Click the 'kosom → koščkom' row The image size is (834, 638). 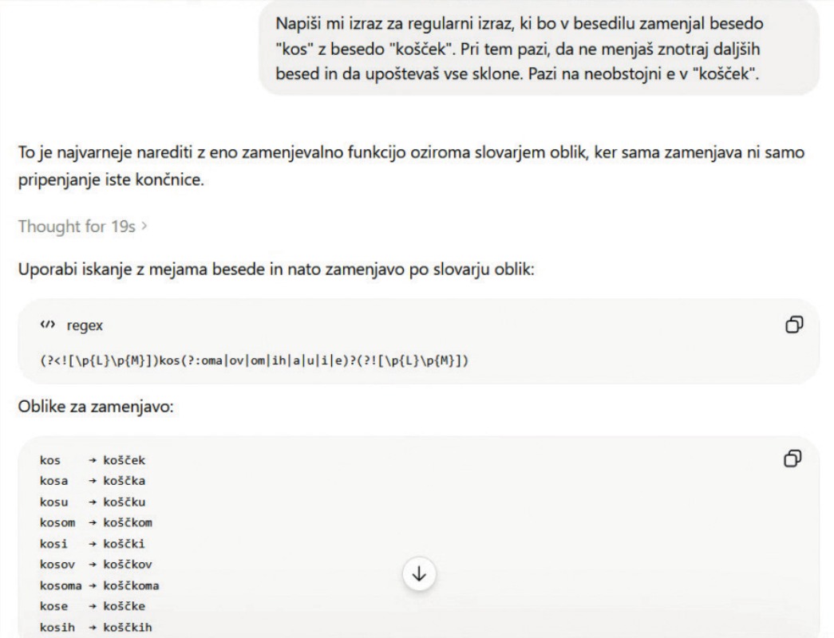(x=97, y=523)
